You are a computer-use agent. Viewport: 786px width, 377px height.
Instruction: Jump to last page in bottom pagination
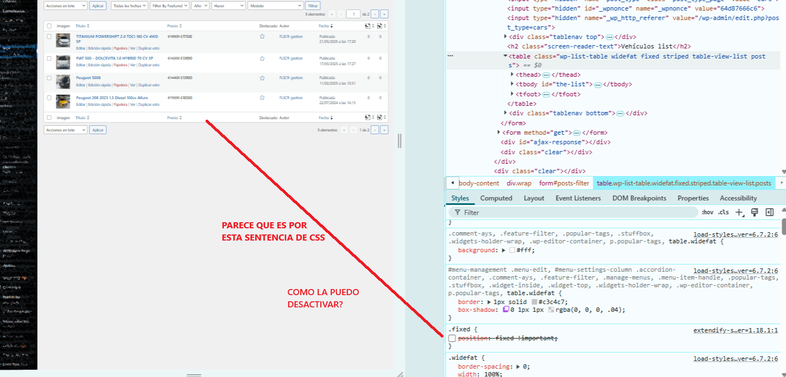click(x=384, y=130)
